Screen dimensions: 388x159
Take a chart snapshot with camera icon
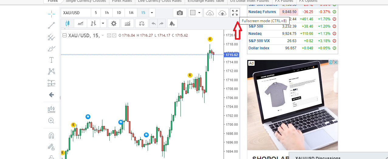click(x=180, y=13)
